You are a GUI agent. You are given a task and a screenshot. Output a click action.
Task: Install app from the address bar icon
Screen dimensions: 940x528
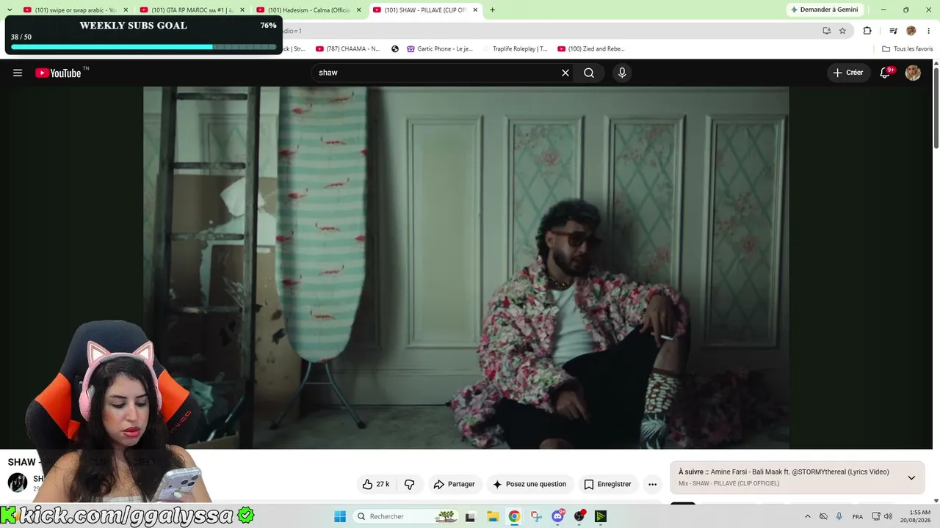point(826,31)
